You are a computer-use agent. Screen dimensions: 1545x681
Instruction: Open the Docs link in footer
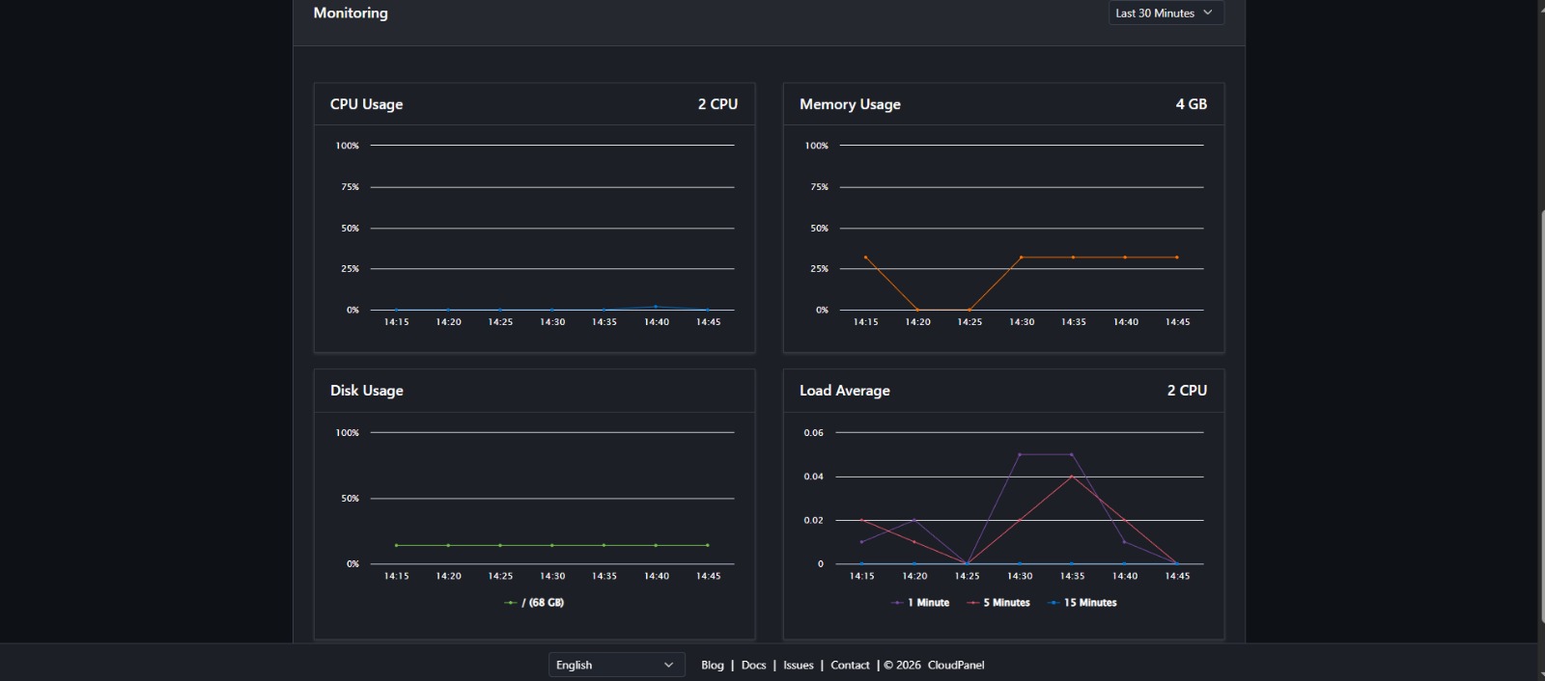pos(753,665)
